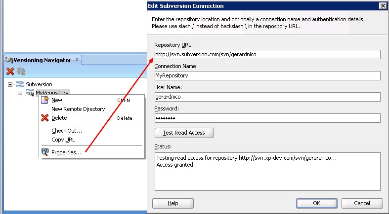Select Check Out from context menu

click(x=67, y=131)
